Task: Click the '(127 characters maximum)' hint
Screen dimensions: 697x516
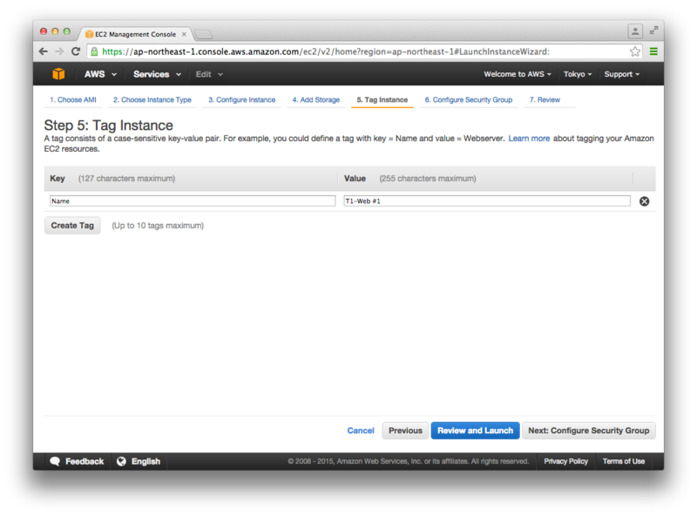Action: [x=126, y=179]
